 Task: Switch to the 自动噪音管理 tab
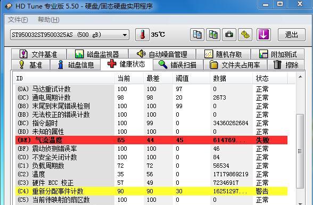pyautogui.click(x=162, y=54)
